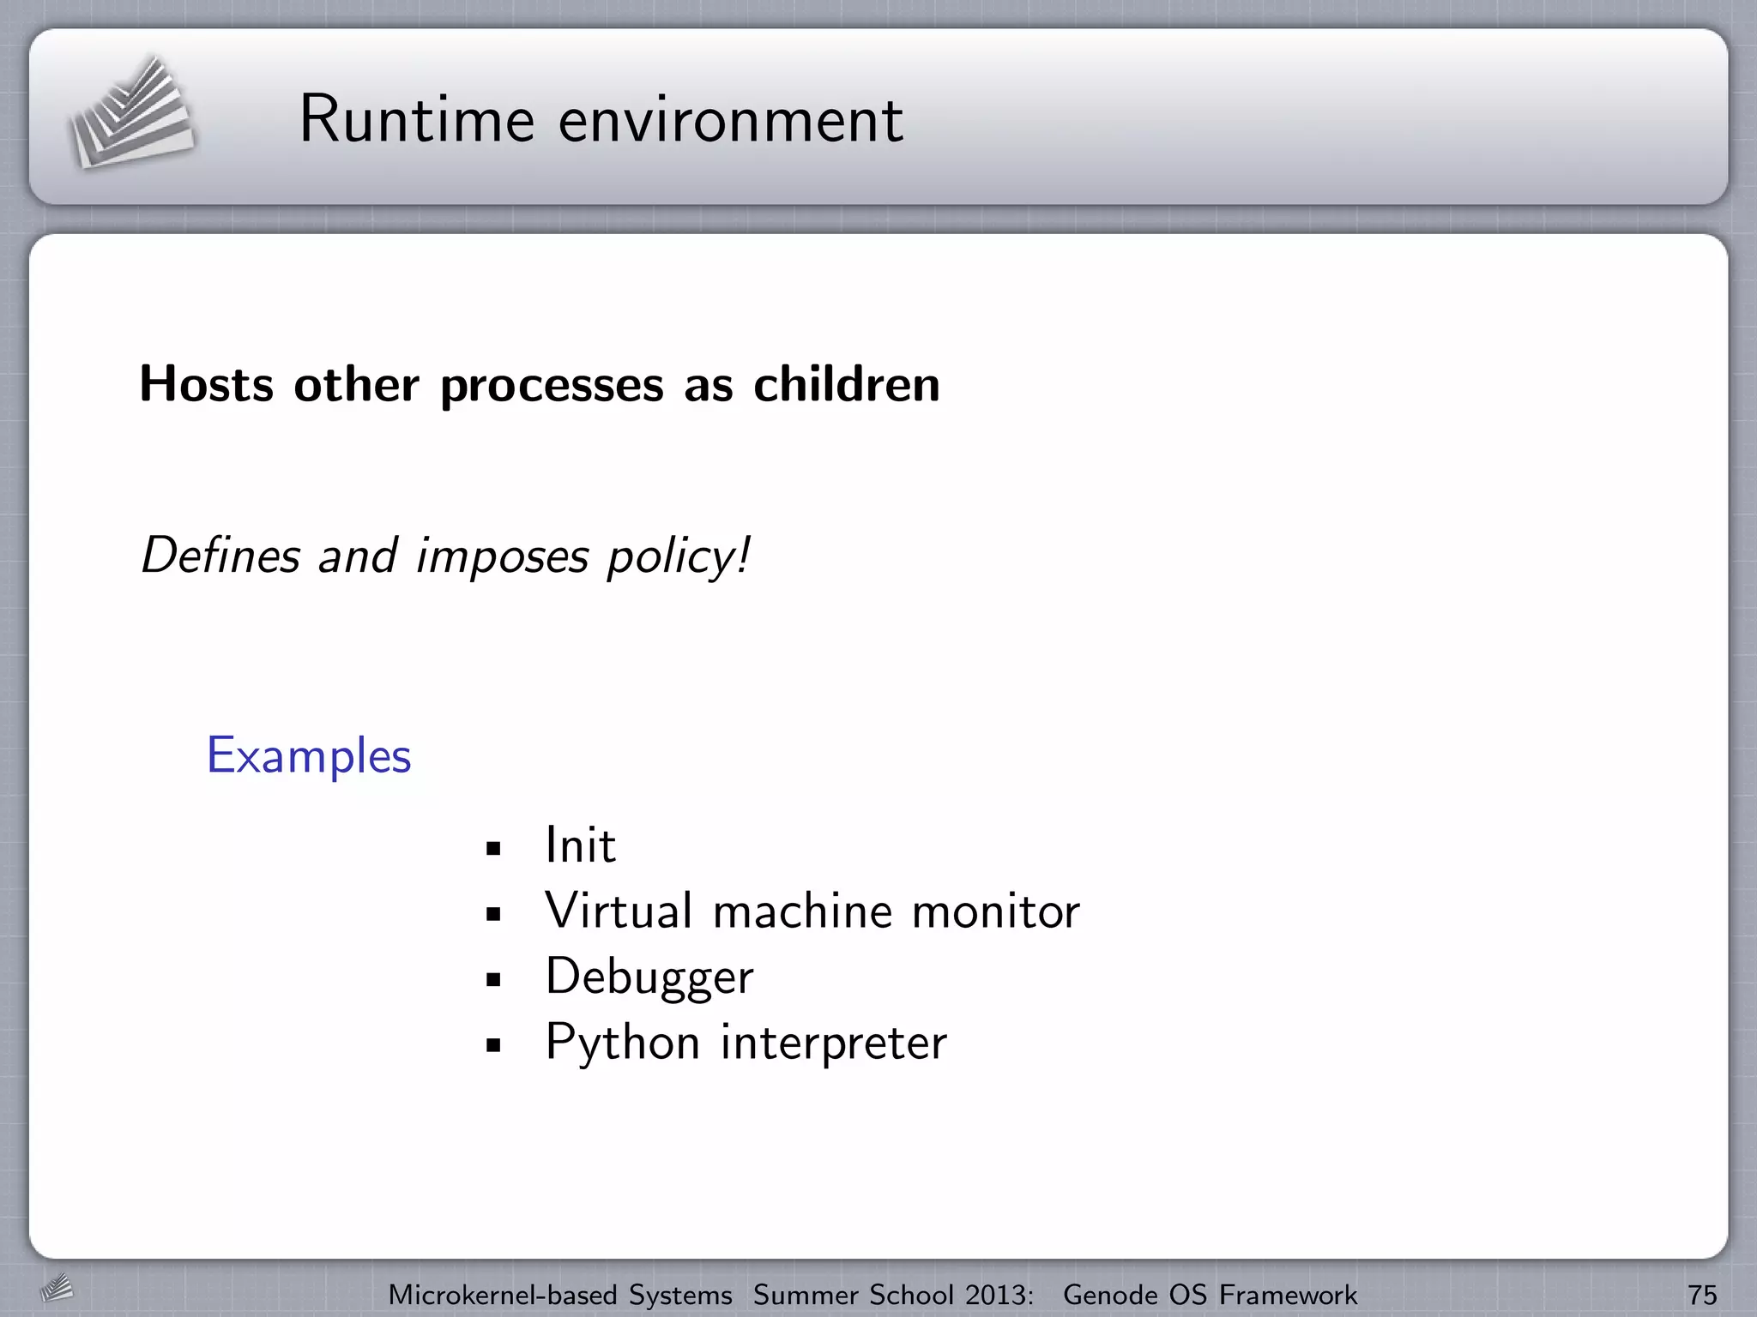Select the Hosts other processes as children heading

(x=539, y=383)
